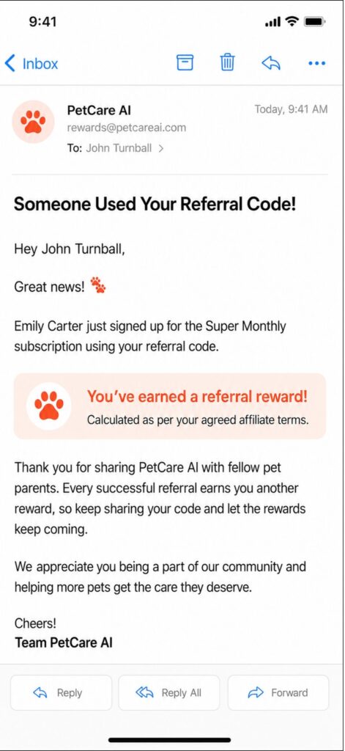Tap the Wi-Fi icon in status bar
The height and width of the screenshot is (751, 345).
292,21
